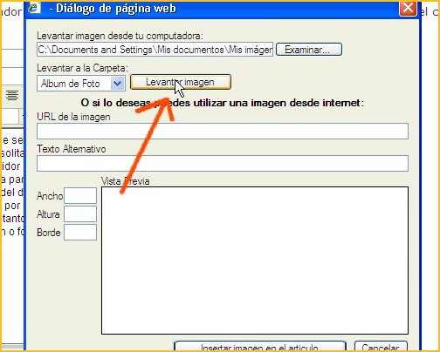Focus the URL de la imagen field
This screenshot has width=440, height=352.
click(223, 131)
